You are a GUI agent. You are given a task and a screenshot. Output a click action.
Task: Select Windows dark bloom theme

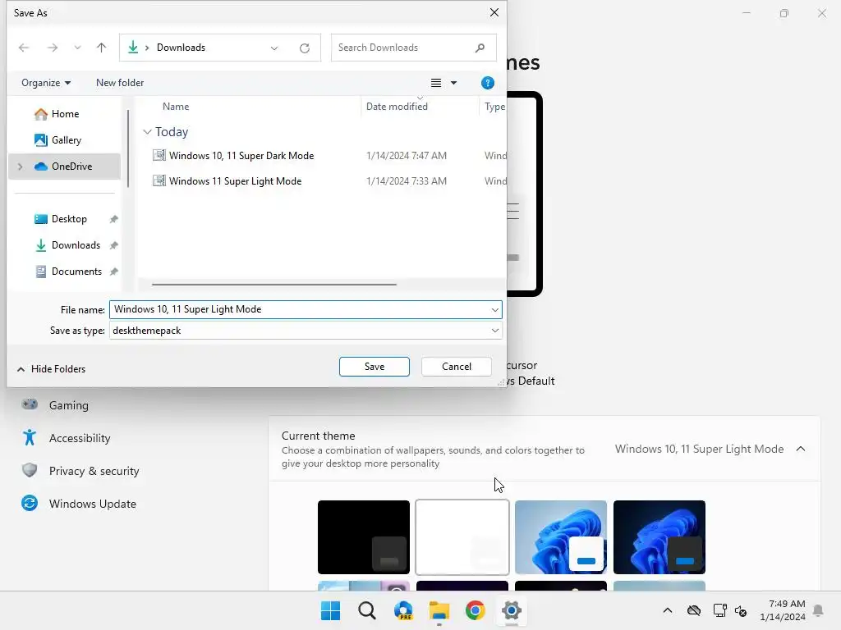tap(659, 537)
